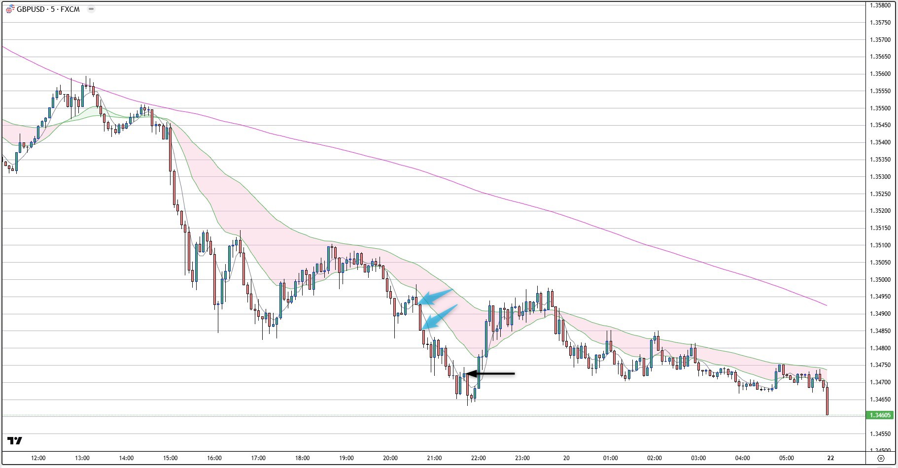Click the 1.35500 price axis label
This screenshot has width=898, height=468.
pos(880,108)
